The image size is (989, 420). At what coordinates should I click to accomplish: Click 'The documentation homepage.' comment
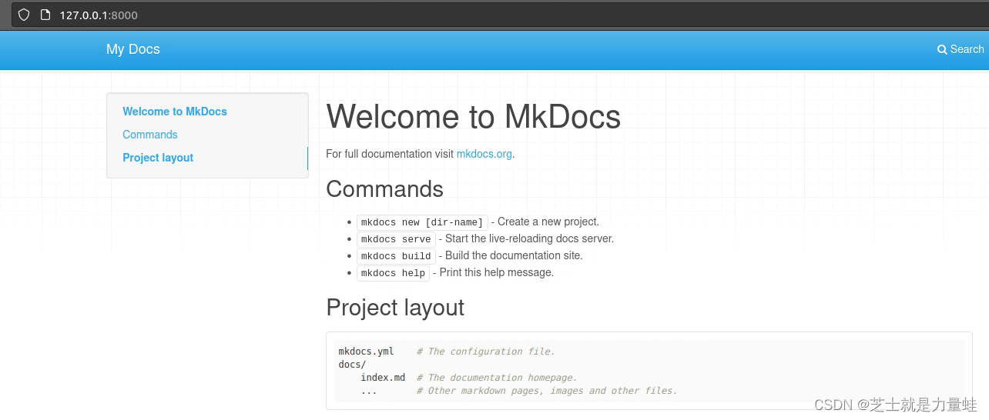497,378
